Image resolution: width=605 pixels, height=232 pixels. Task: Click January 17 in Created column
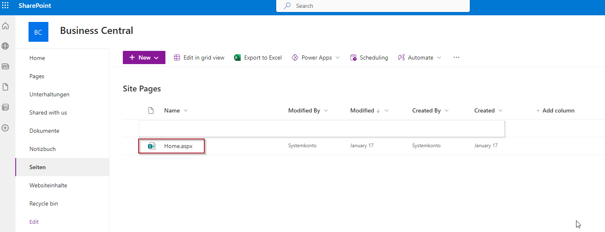[x=486, y=146]
